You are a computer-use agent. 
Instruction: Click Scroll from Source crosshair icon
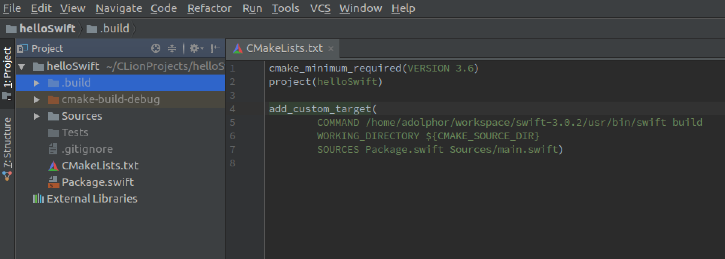coord(155,48)
